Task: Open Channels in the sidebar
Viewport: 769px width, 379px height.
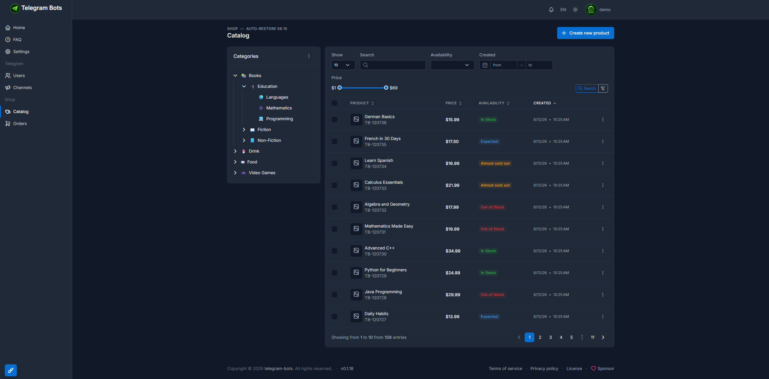Action: pyautogui.click(x=36, y=88)
